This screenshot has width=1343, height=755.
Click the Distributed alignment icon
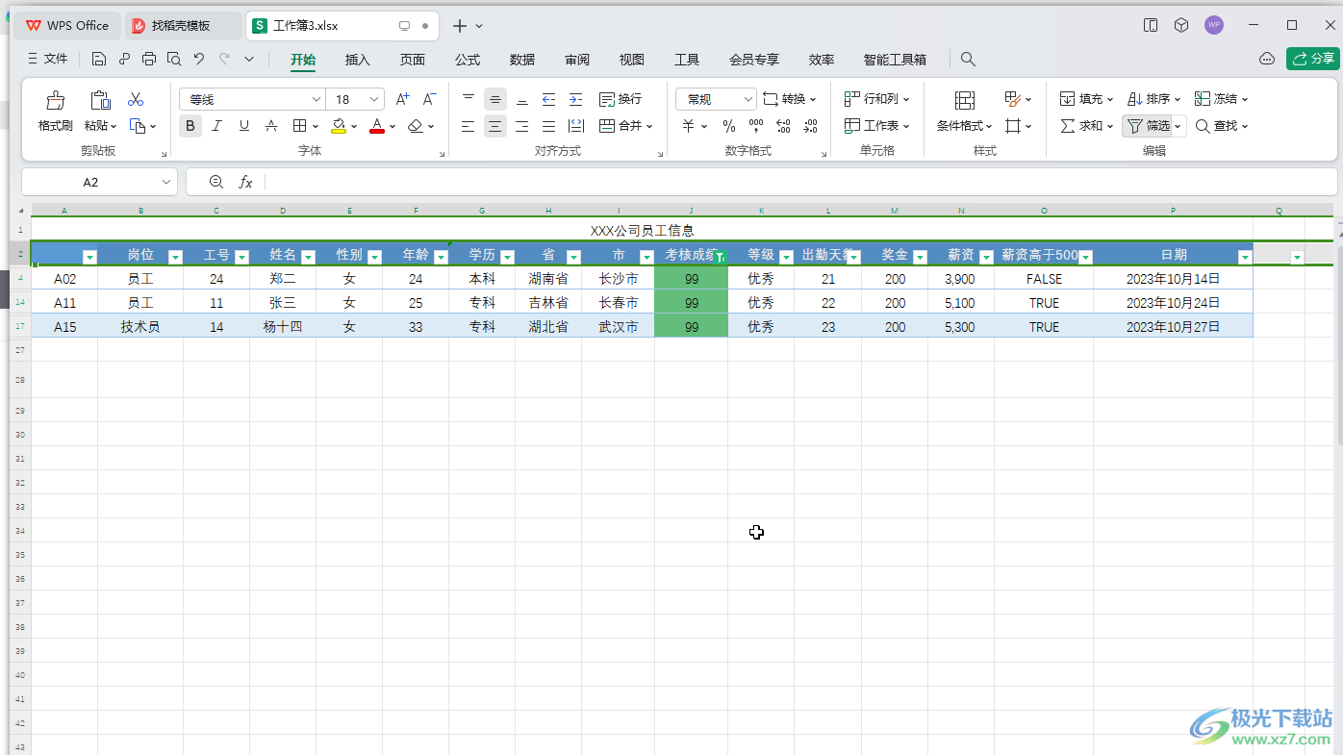pos(576,126)
